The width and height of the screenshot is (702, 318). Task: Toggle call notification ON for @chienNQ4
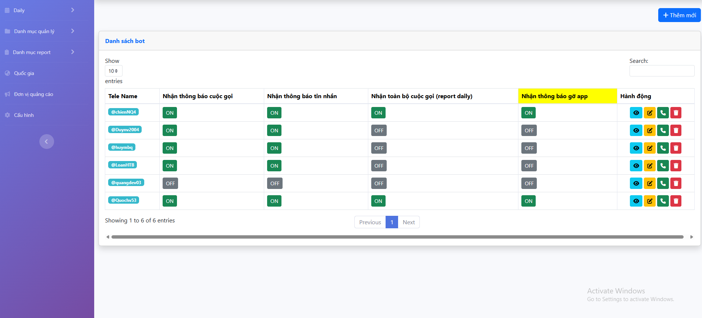point(170,113)
